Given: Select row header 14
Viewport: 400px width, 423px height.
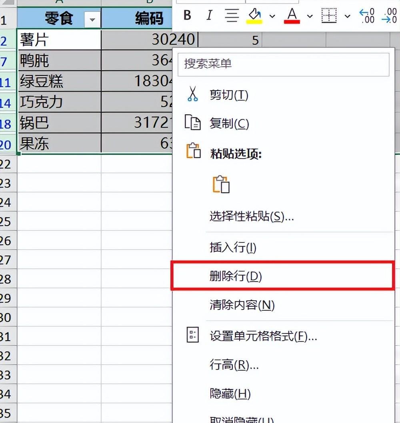Looking at the screenshot, I should click(8, 103).
